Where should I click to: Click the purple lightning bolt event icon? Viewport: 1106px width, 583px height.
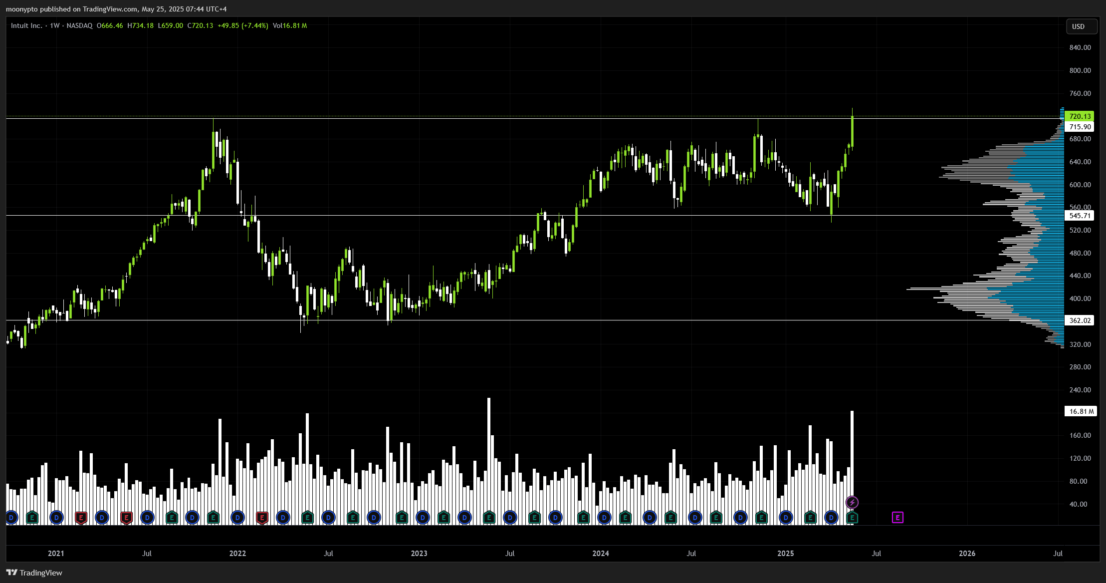(852, 502)
